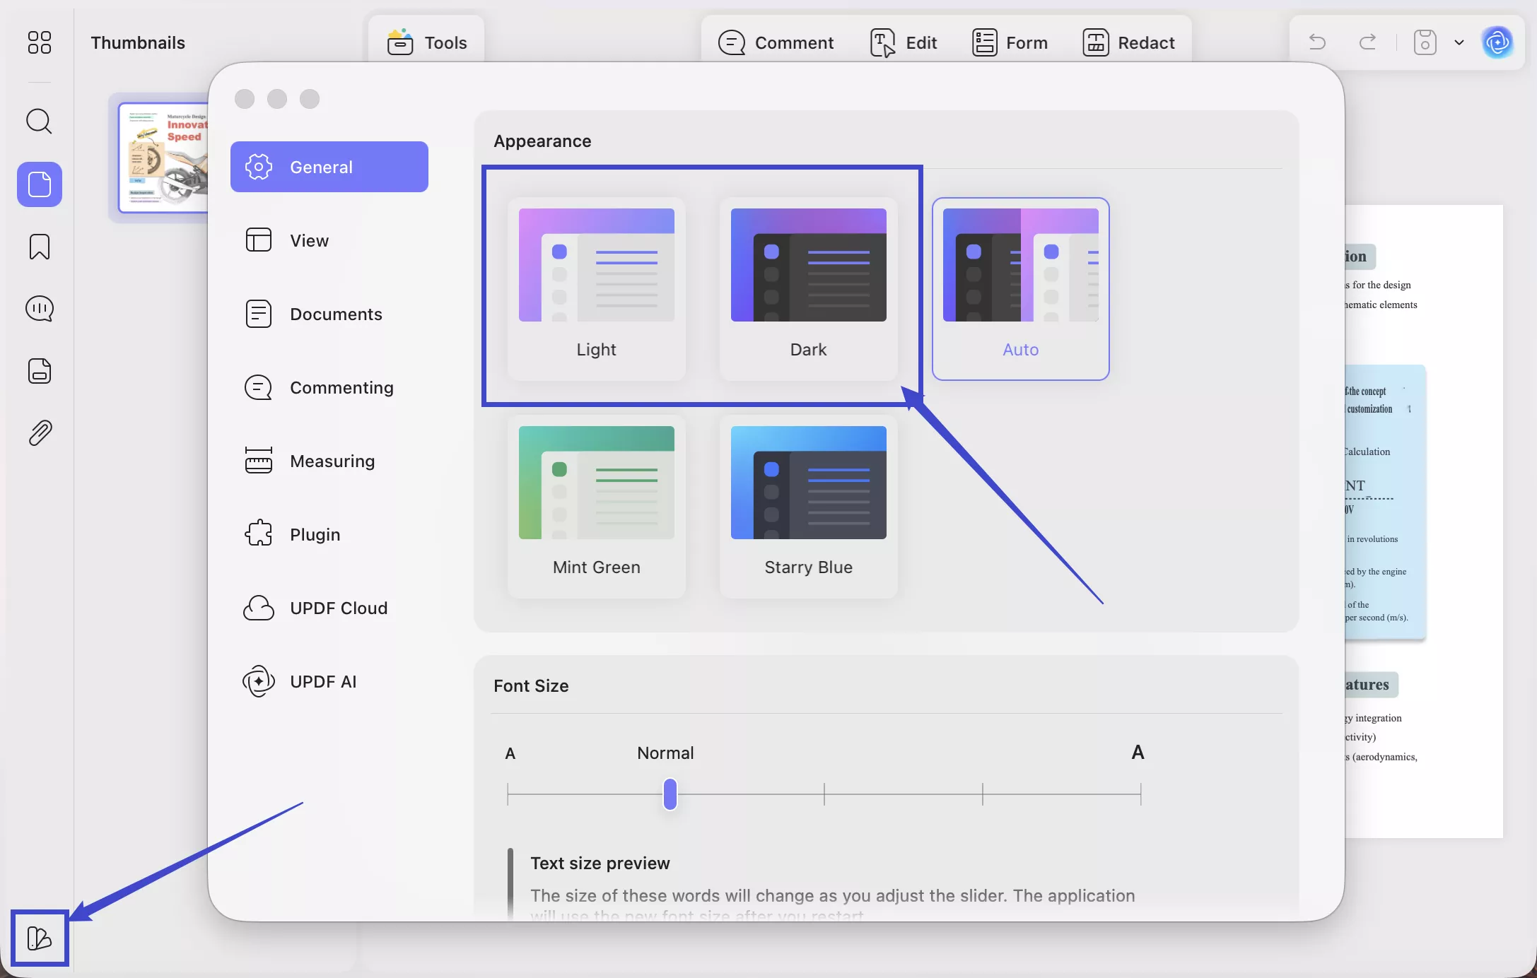Click the theme switcher icon at bottom-left
1537x978 pixels.
tap(40, 938)
